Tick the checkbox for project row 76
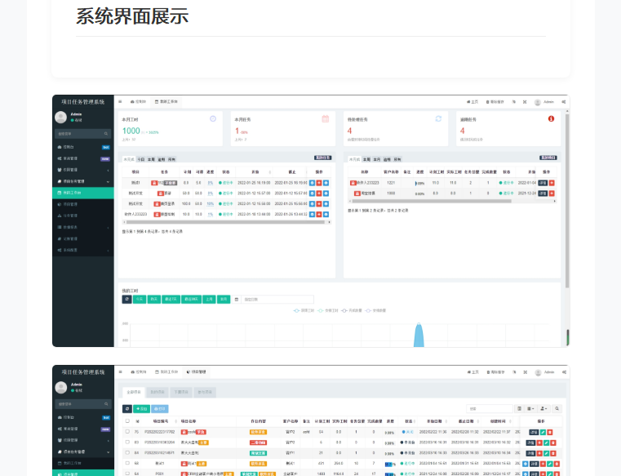Viewport: 621px width, 476px height. [127, 432]
